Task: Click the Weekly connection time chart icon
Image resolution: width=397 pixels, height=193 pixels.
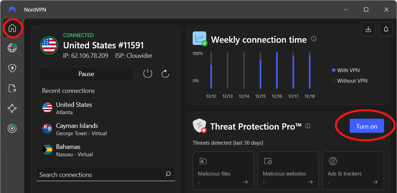Action: [x=199, y=39]
